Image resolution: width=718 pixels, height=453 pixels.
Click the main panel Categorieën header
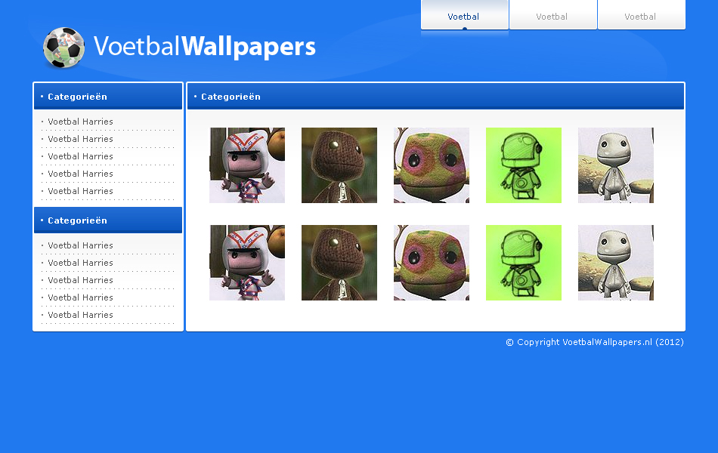(x=436, y=97)
